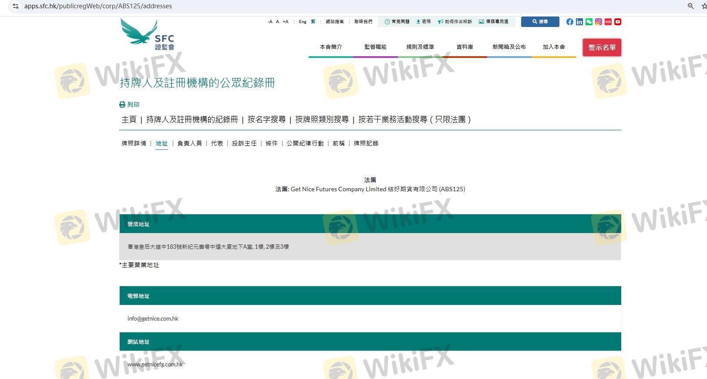Image resolution: width=707 pixels, height=379 pixels.
Task: Switch to the 公開紀律行動 tab
Action: [305, 143]
